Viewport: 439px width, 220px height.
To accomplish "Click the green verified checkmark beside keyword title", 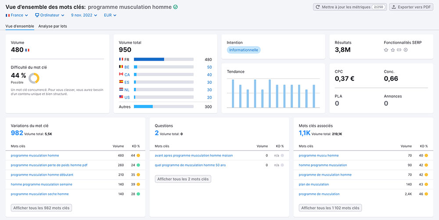I will [x=176, y=7].
